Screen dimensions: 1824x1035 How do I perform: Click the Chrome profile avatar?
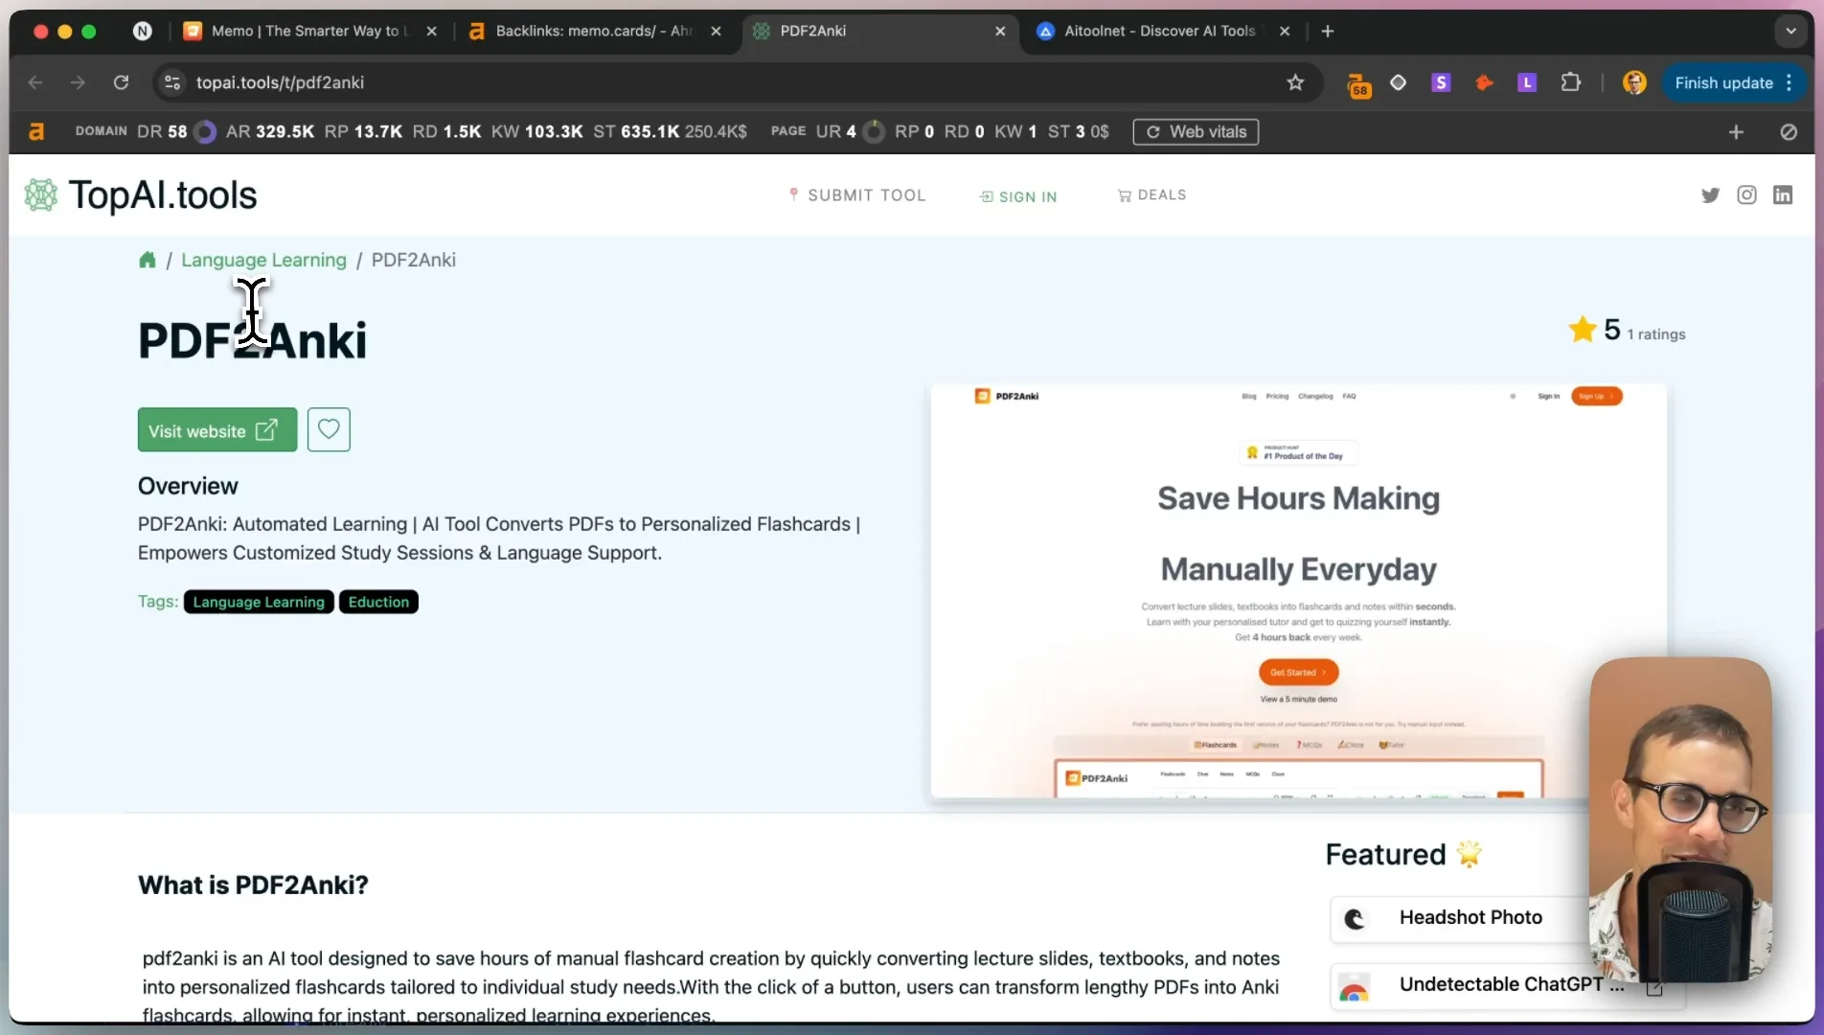pyautogui.click(x=1634, y=82)
